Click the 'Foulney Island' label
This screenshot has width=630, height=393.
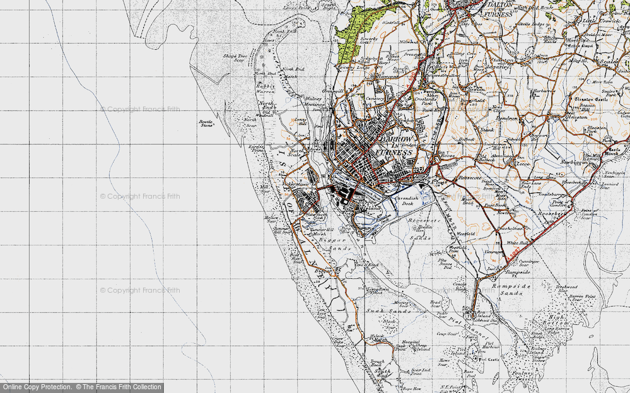[538, 351]
